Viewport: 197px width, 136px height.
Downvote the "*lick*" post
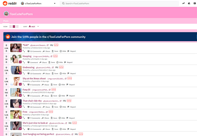(x=6, y=51)
